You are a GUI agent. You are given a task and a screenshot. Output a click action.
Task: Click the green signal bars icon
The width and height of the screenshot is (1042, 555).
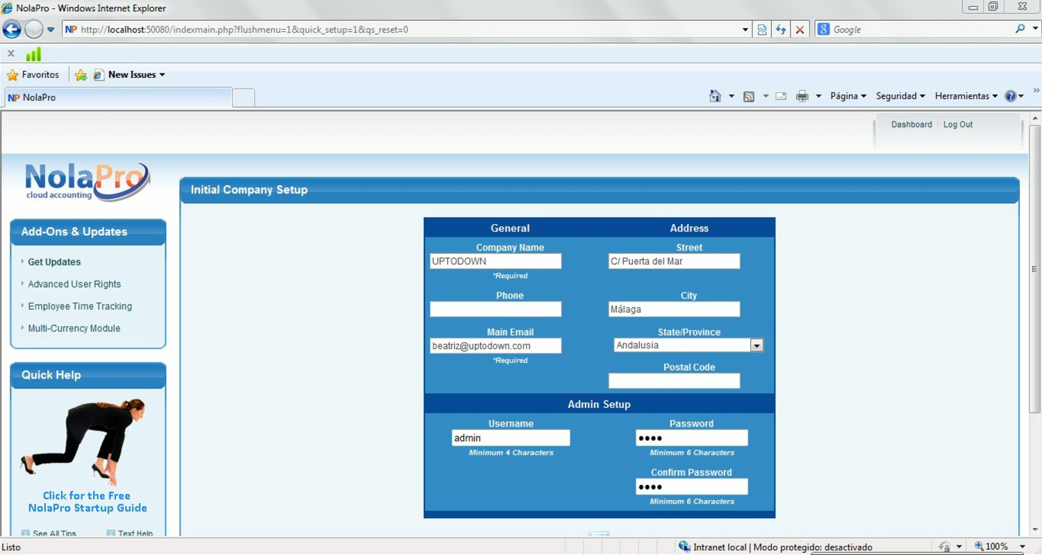coord(33,53)
